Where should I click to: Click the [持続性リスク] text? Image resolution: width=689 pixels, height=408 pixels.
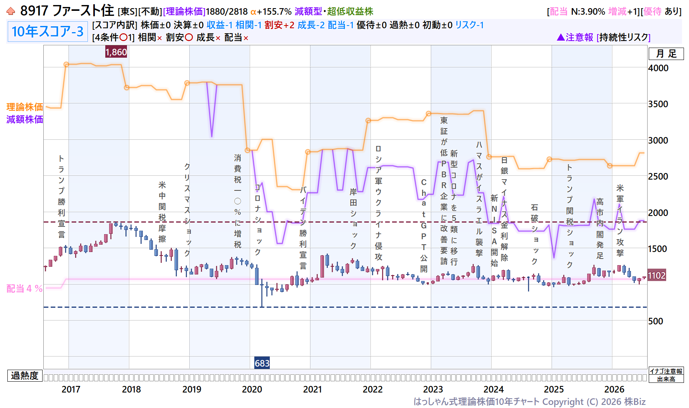coord(624,37)
